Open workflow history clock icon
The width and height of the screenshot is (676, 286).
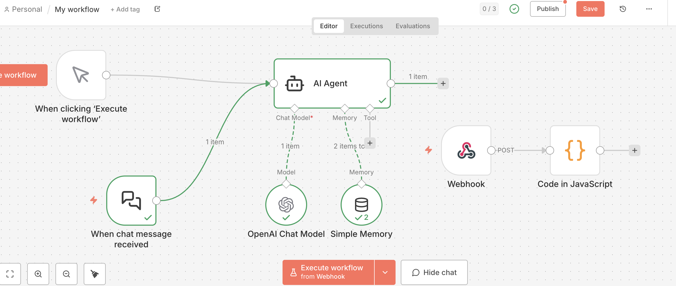623,9
